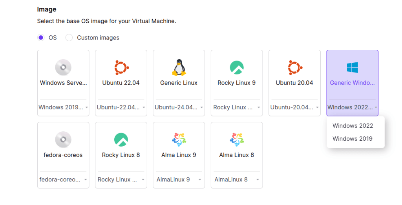Open the AlmaLinux 8 version dropdown

[x=237, y=180]
